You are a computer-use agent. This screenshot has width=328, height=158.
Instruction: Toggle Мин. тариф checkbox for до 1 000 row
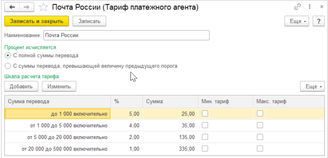pyautogui.click(x=205, y=113)
